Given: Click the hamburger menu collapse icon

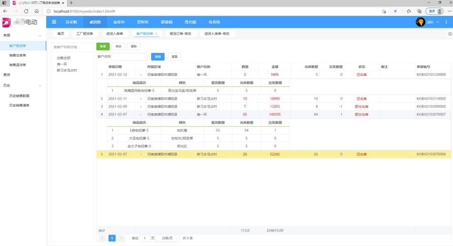Looking at the screenshot, I should [54, 22].
